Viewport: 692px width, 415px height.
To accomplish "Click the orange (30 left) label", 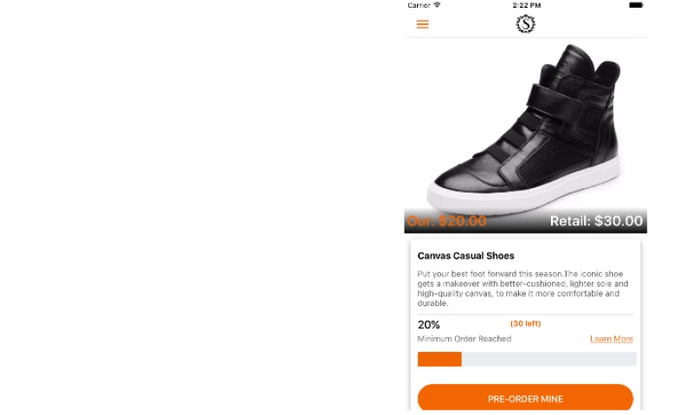I will click(525, 323).
